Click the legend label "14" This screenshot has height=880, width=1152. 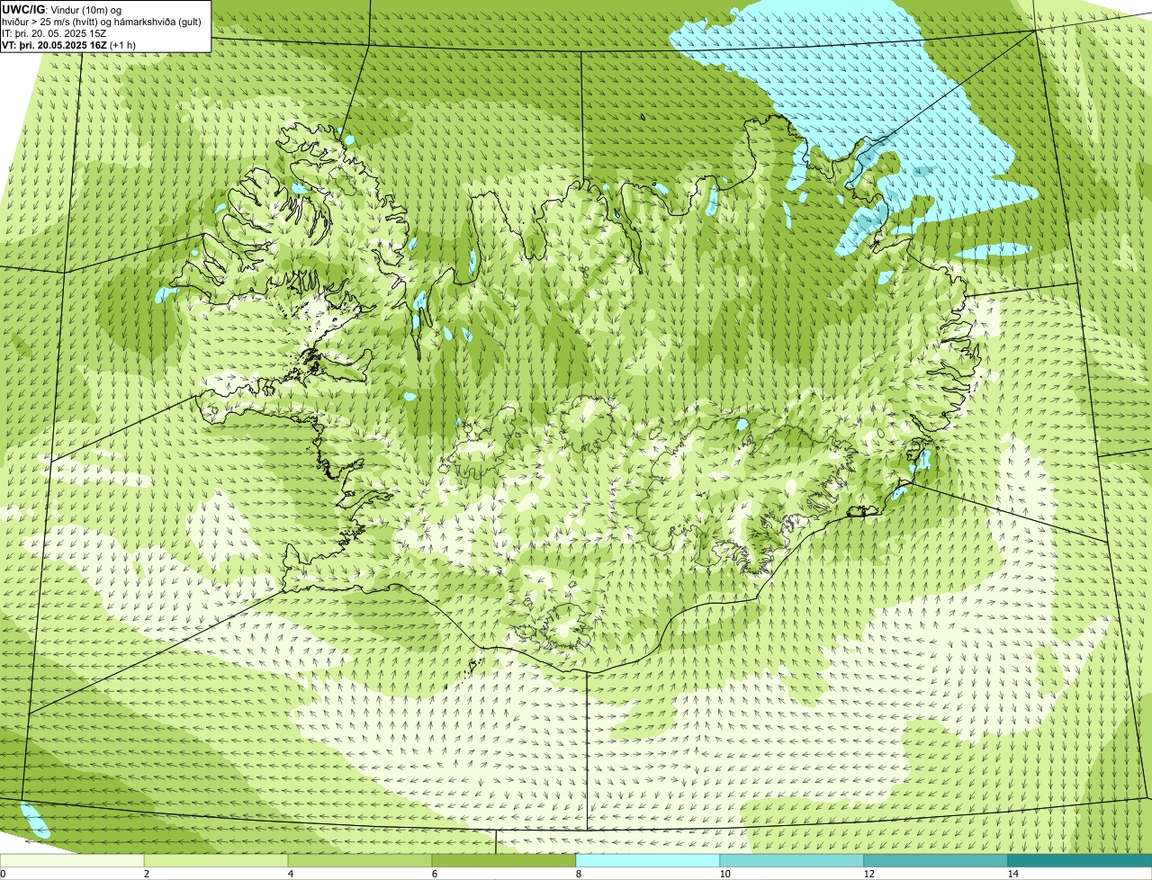pyautogui.click(x=1012, y=874)
